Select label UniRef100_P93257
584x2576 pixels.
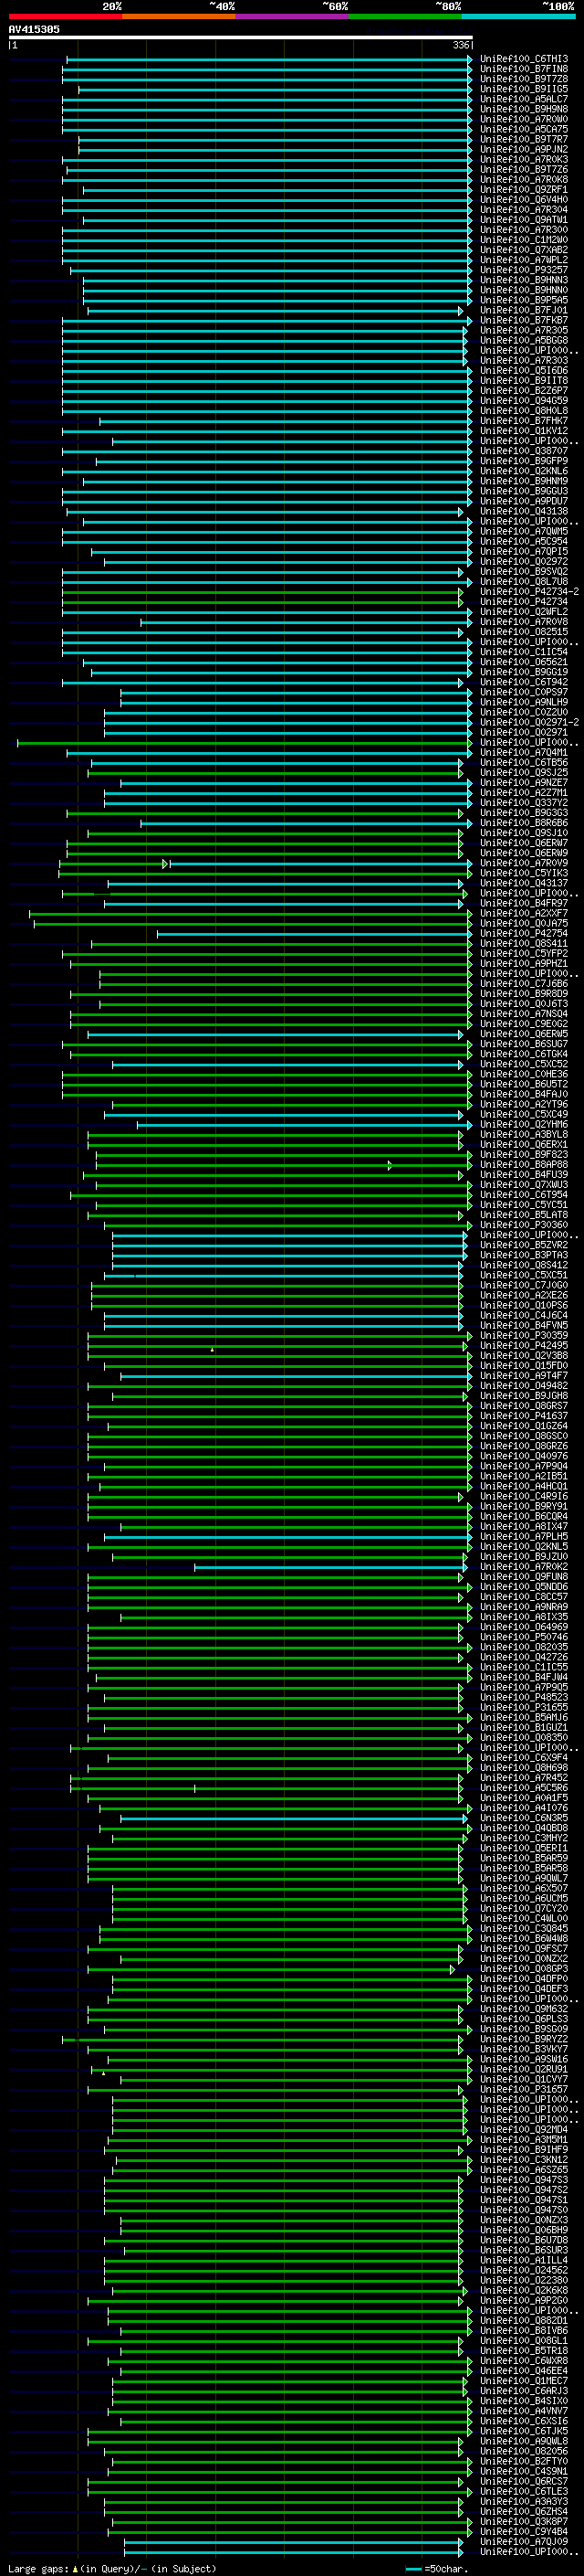[524, 270]
